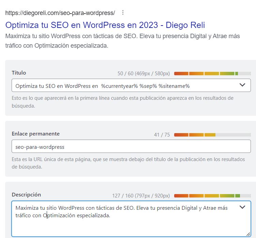Click the Título length progress bar
The height and width of the screenshot is (238, 256).
212,74
